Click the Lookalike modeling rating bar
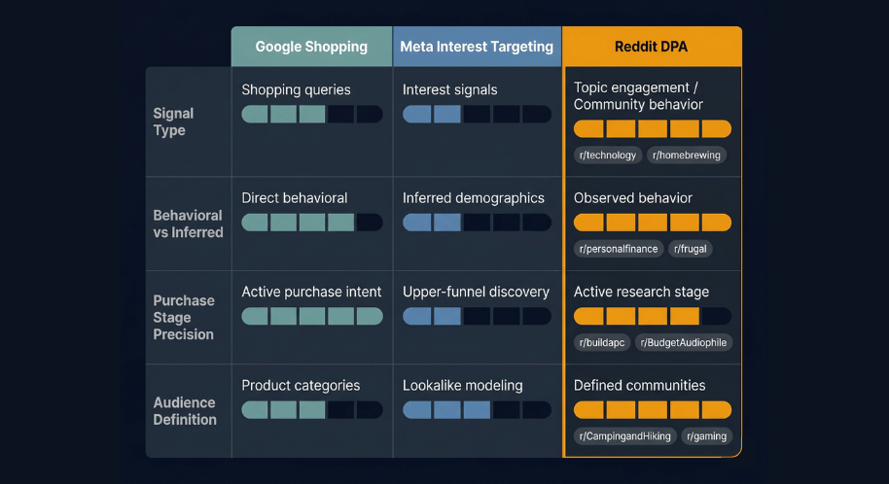Screen dimensions: 889x484 [477, 409]
